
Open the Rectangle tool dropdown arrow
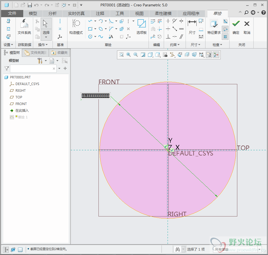coord(95,29)
